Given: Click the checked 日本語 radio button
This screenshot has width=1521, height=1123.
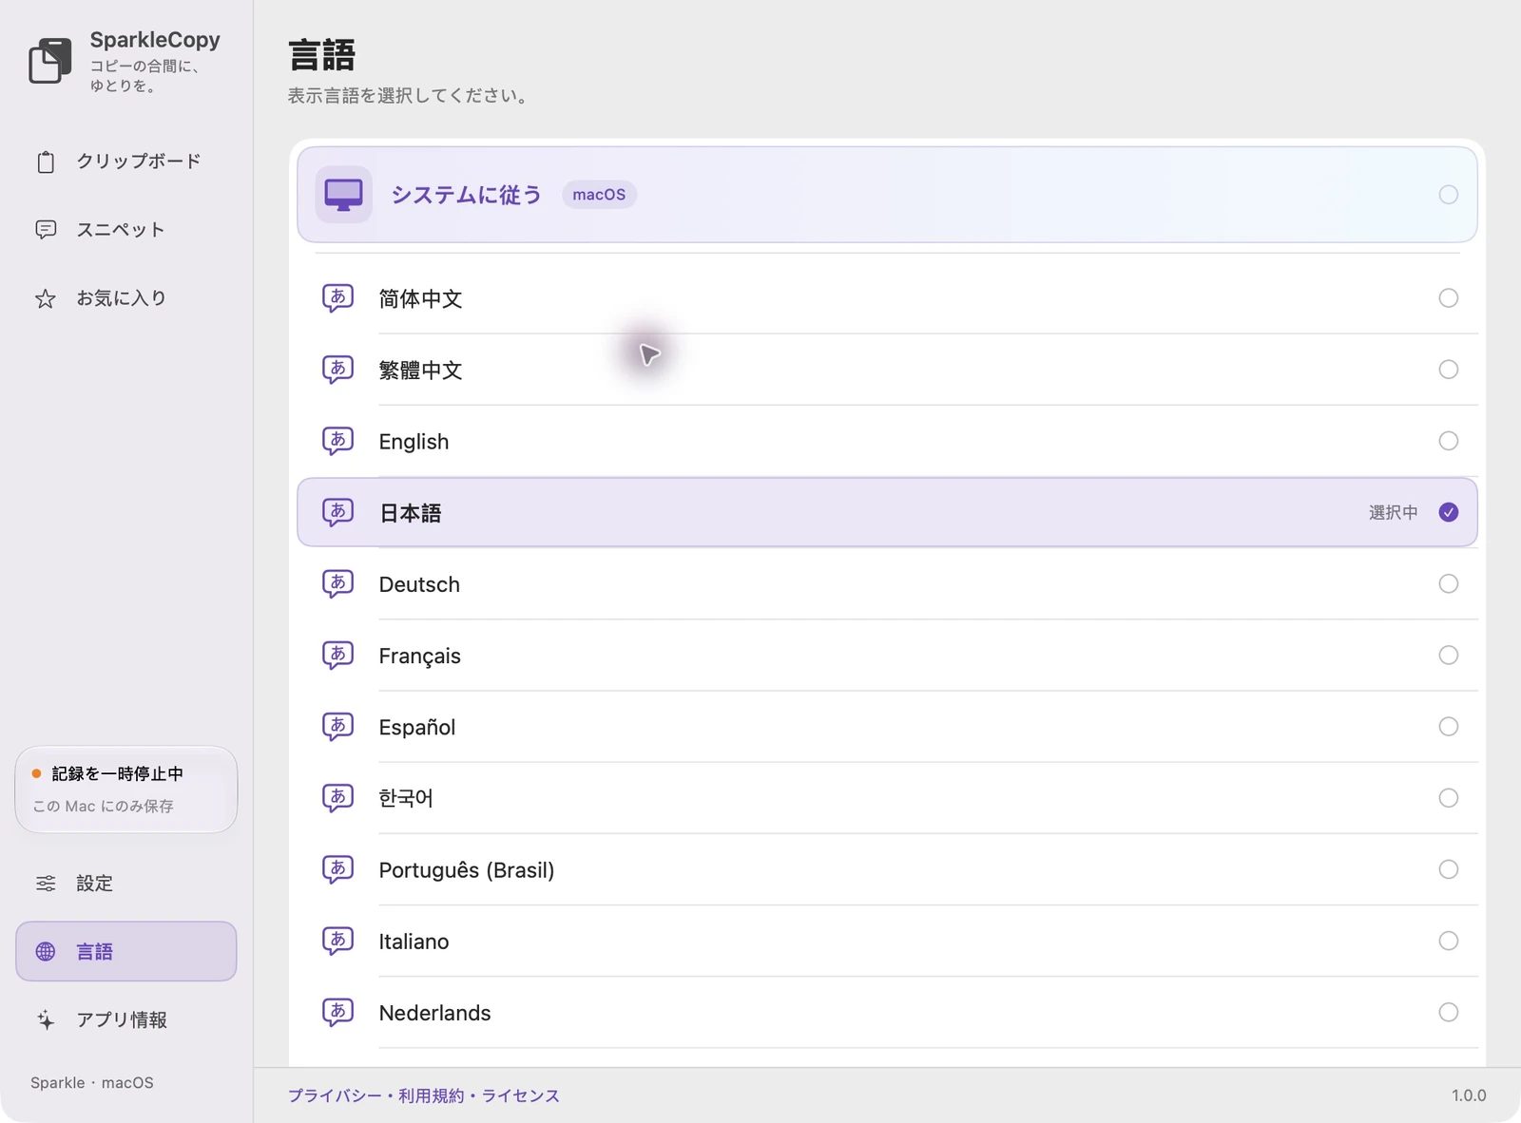Looking at the screenshot, I should pyautogui.click(x=1448, y=512).
